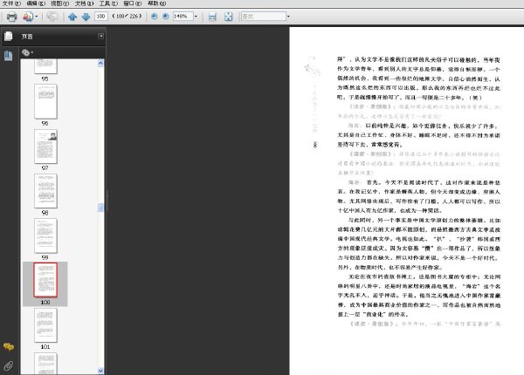Click the page count text (108 / 226)
The height and width of the screenshot is (375, 524).
pyautogui.click(x=127, y=16)
